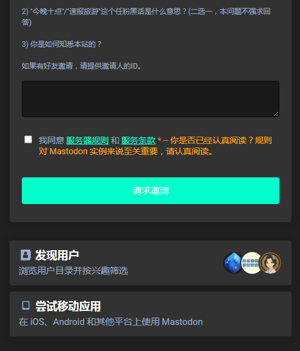Check the 我同意 agreement checkbox
Screen dimensions: 300x351
coord(28,140)
